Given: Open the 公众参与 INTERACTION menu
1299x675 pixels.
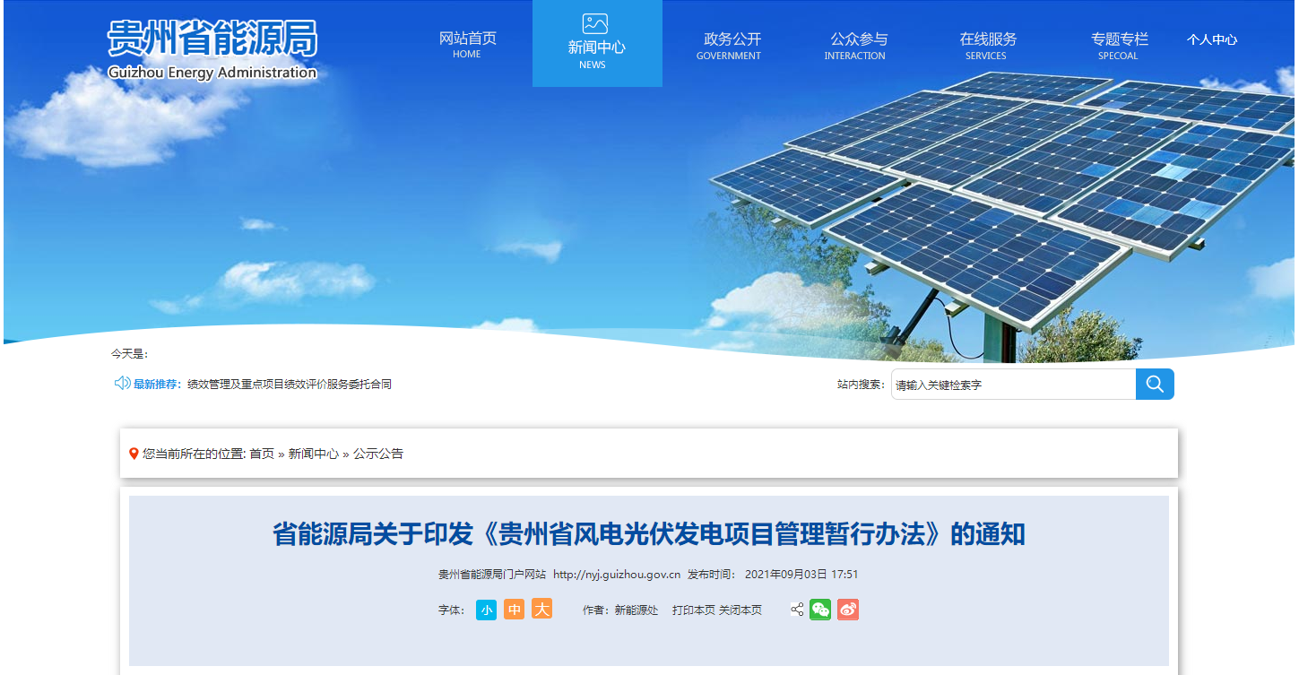Looking at the screenshot, I should click(855, 45).
